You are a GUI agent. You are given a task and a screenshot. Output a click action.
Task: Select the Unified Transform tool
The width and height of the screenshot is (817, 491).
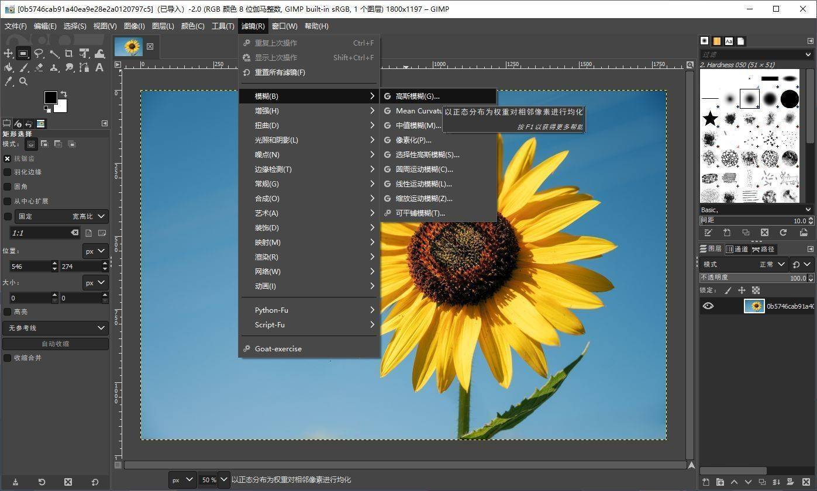click(84, 53)
